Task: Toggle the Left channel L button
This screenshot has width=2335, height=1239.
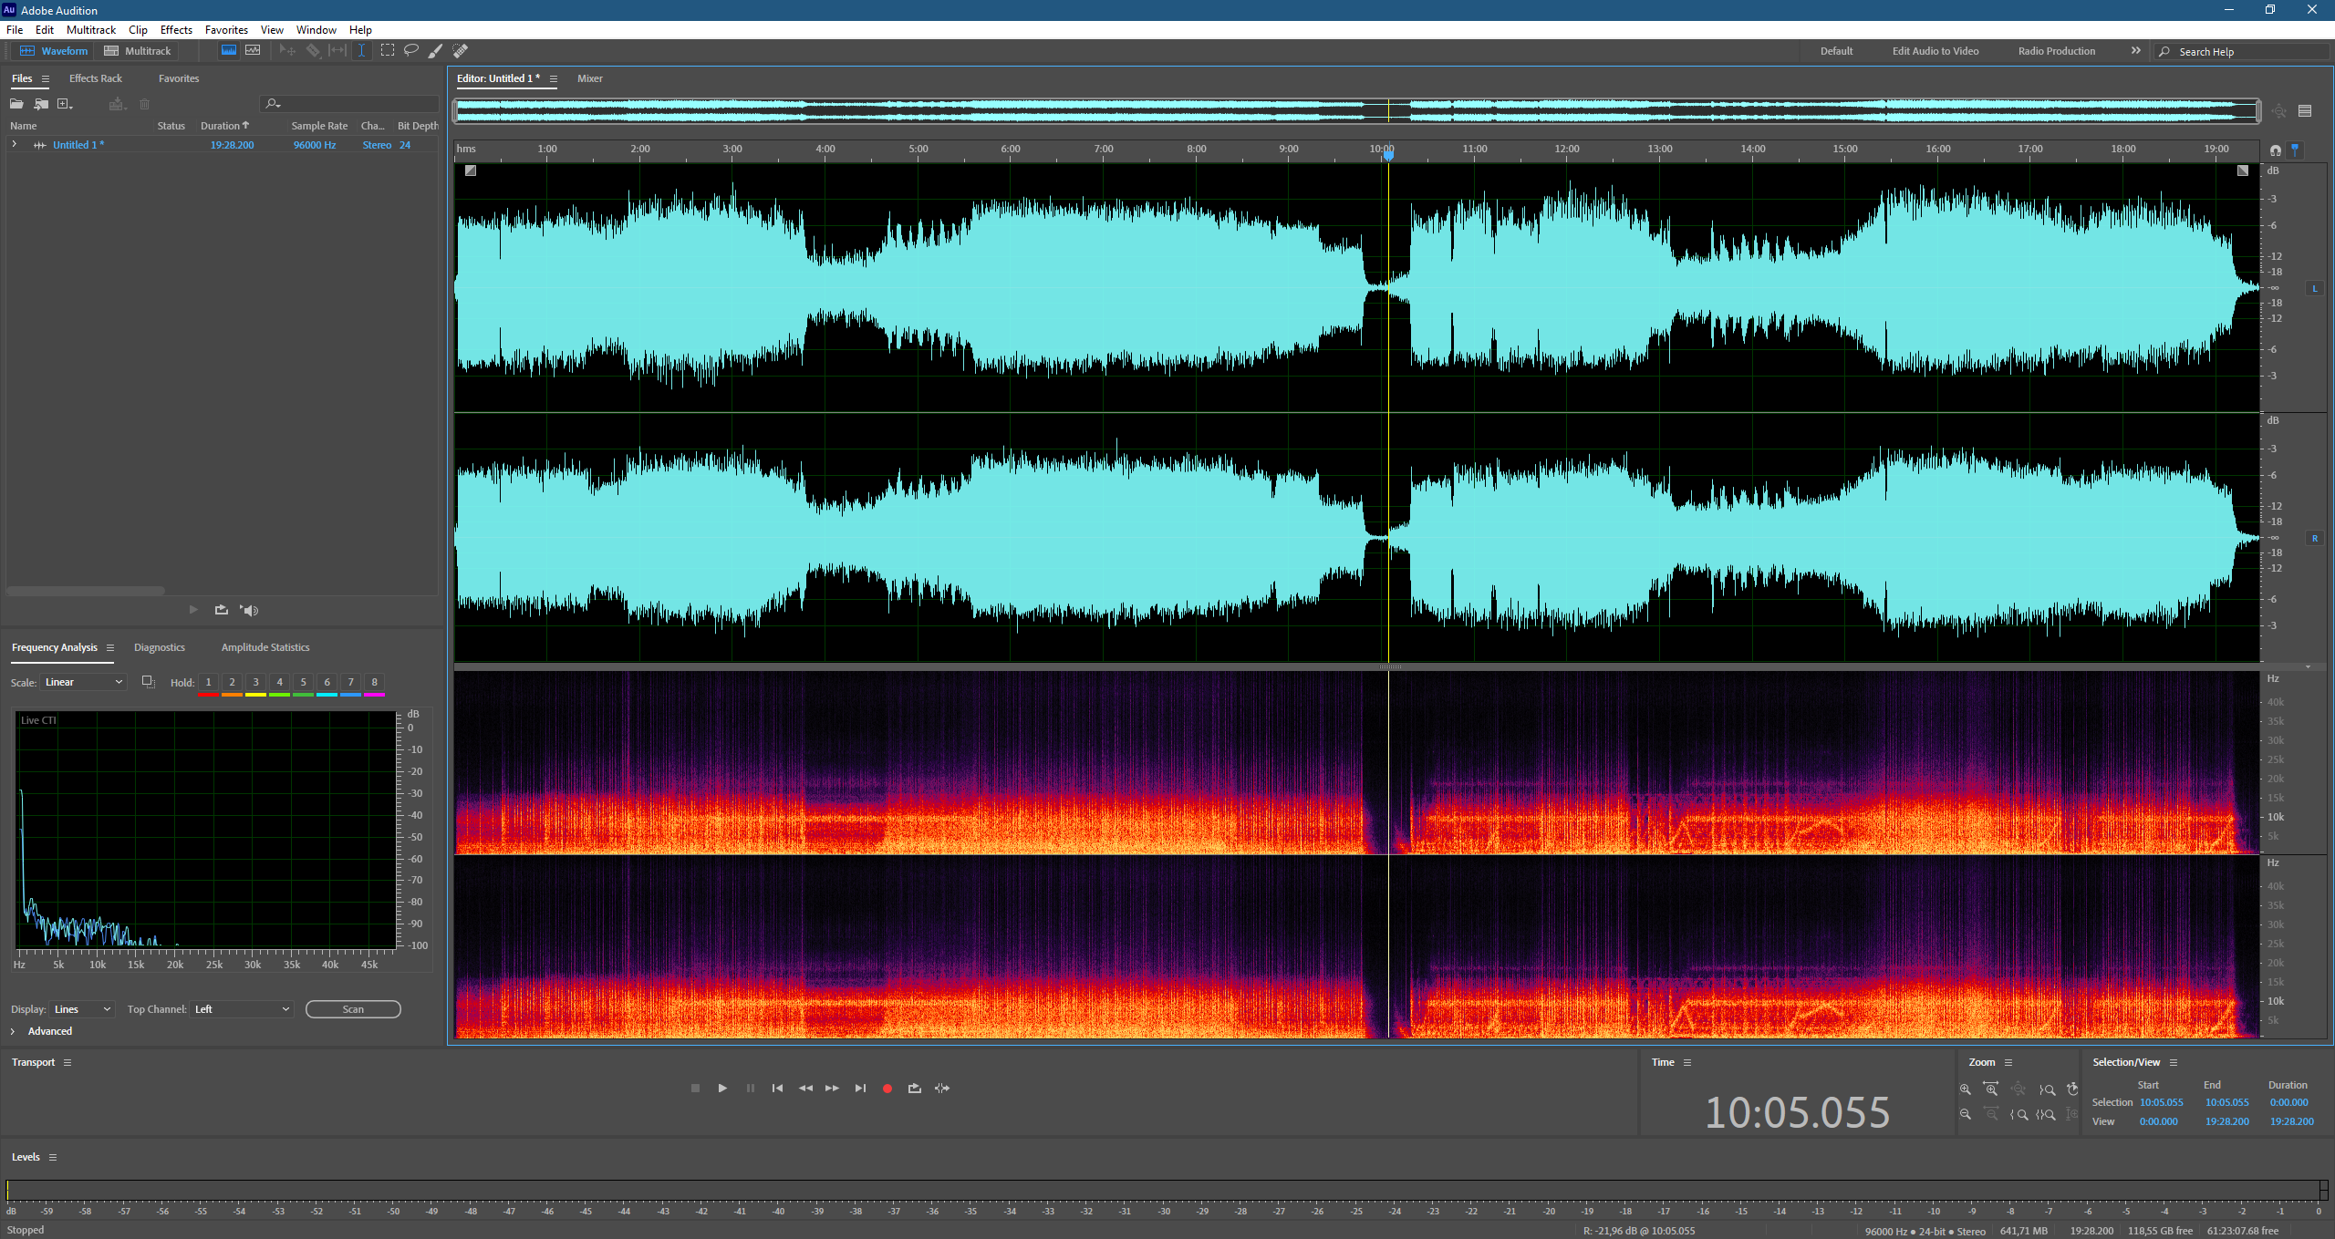Action: [x=2315, y=288]
